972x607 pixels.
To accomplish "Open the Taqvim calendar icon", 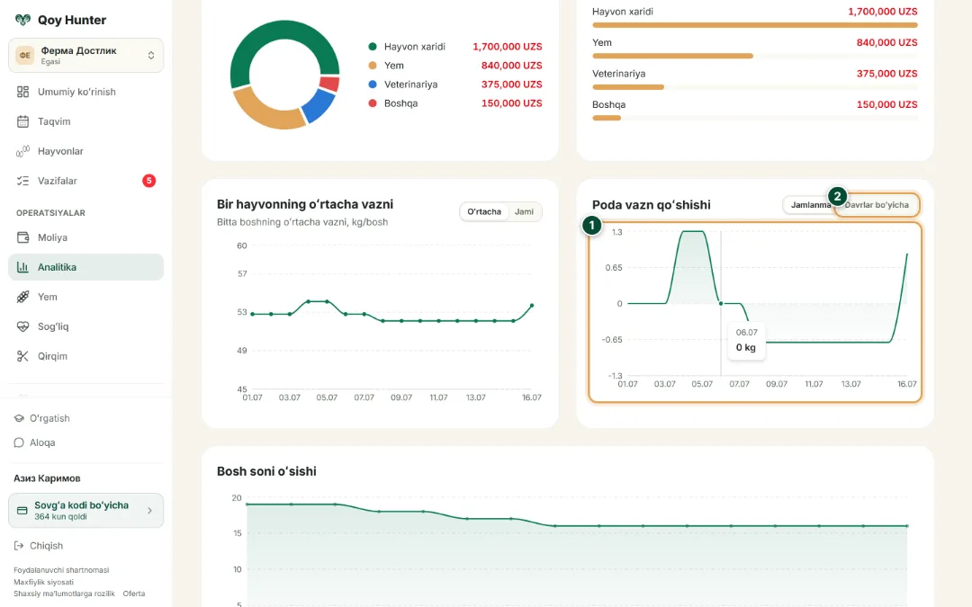I will tap(22, 121).
